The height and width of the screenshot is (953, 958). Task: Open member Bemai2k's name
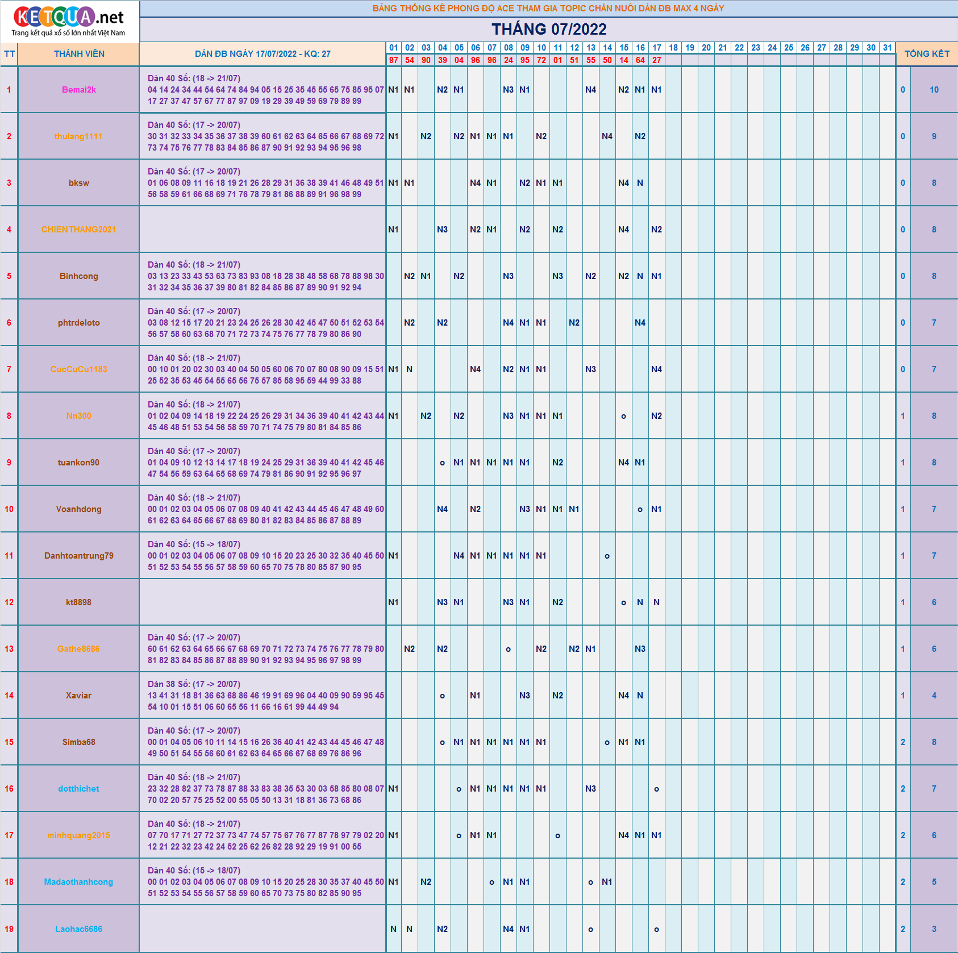[x=79, y=90]
